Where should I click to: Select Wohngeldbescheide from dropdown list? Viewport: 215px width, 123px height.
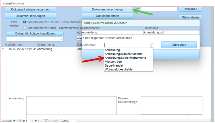click(x=118, y=69)
